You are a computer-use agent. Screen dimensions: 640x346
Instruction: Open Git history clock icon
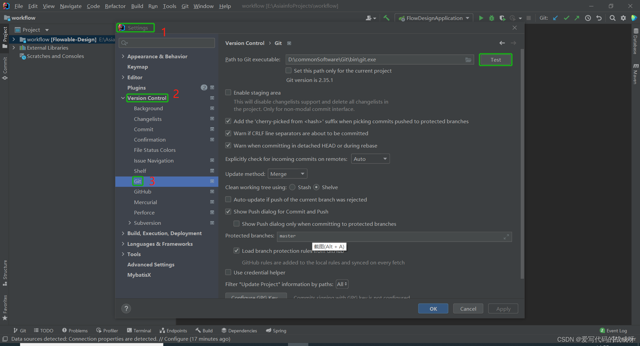click(588, 18)
